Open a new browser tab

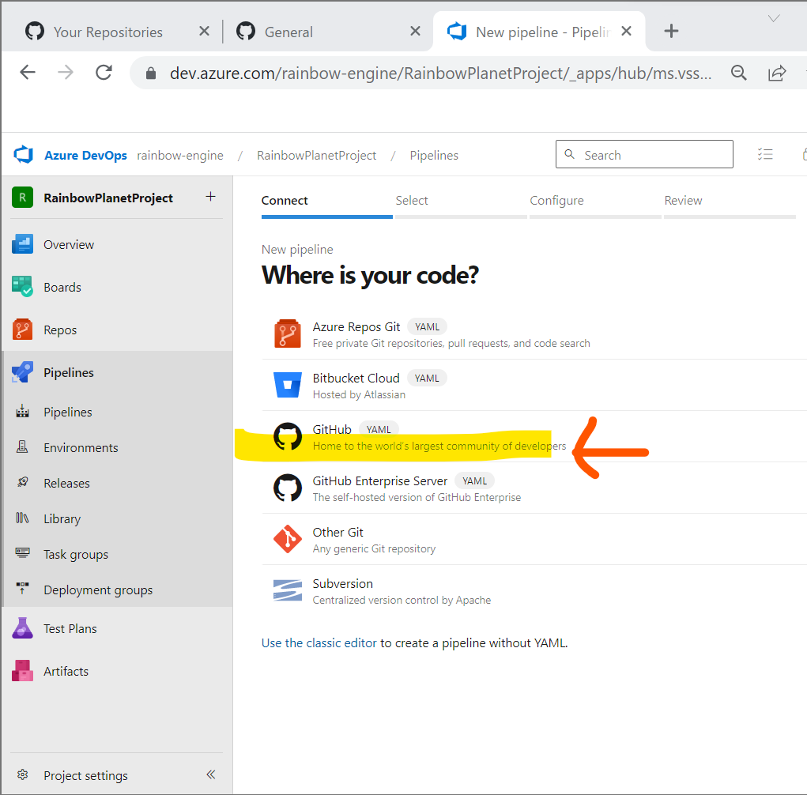(671, 31)
